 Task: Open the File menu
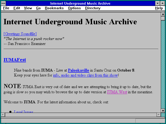(x=6, y=8)
